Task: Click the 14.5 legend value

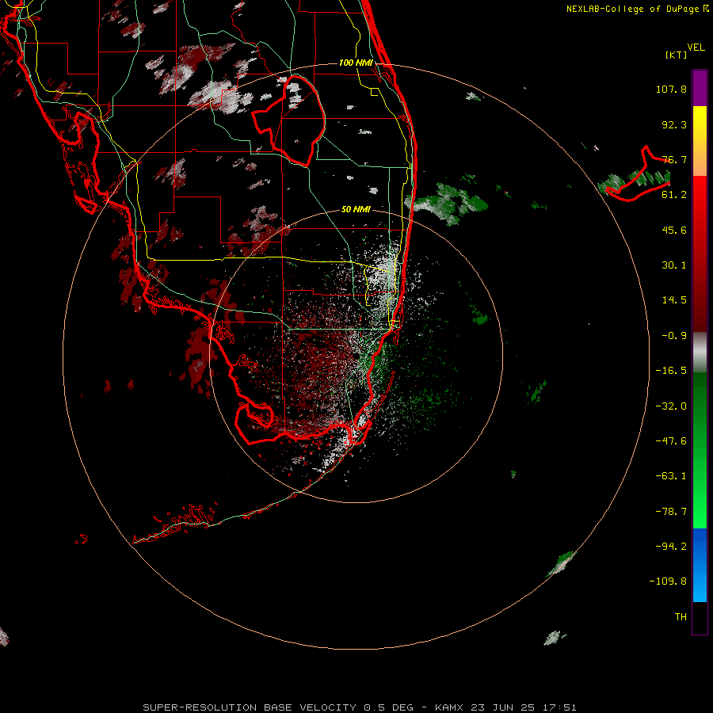Action: coord(674,300)
